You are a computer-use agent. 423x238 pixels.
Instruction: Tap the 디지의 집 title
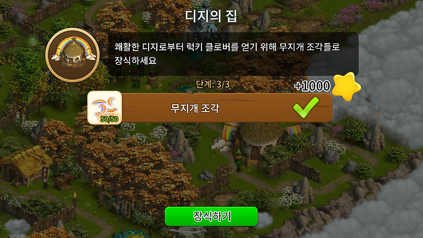click(x=211, y=16)
